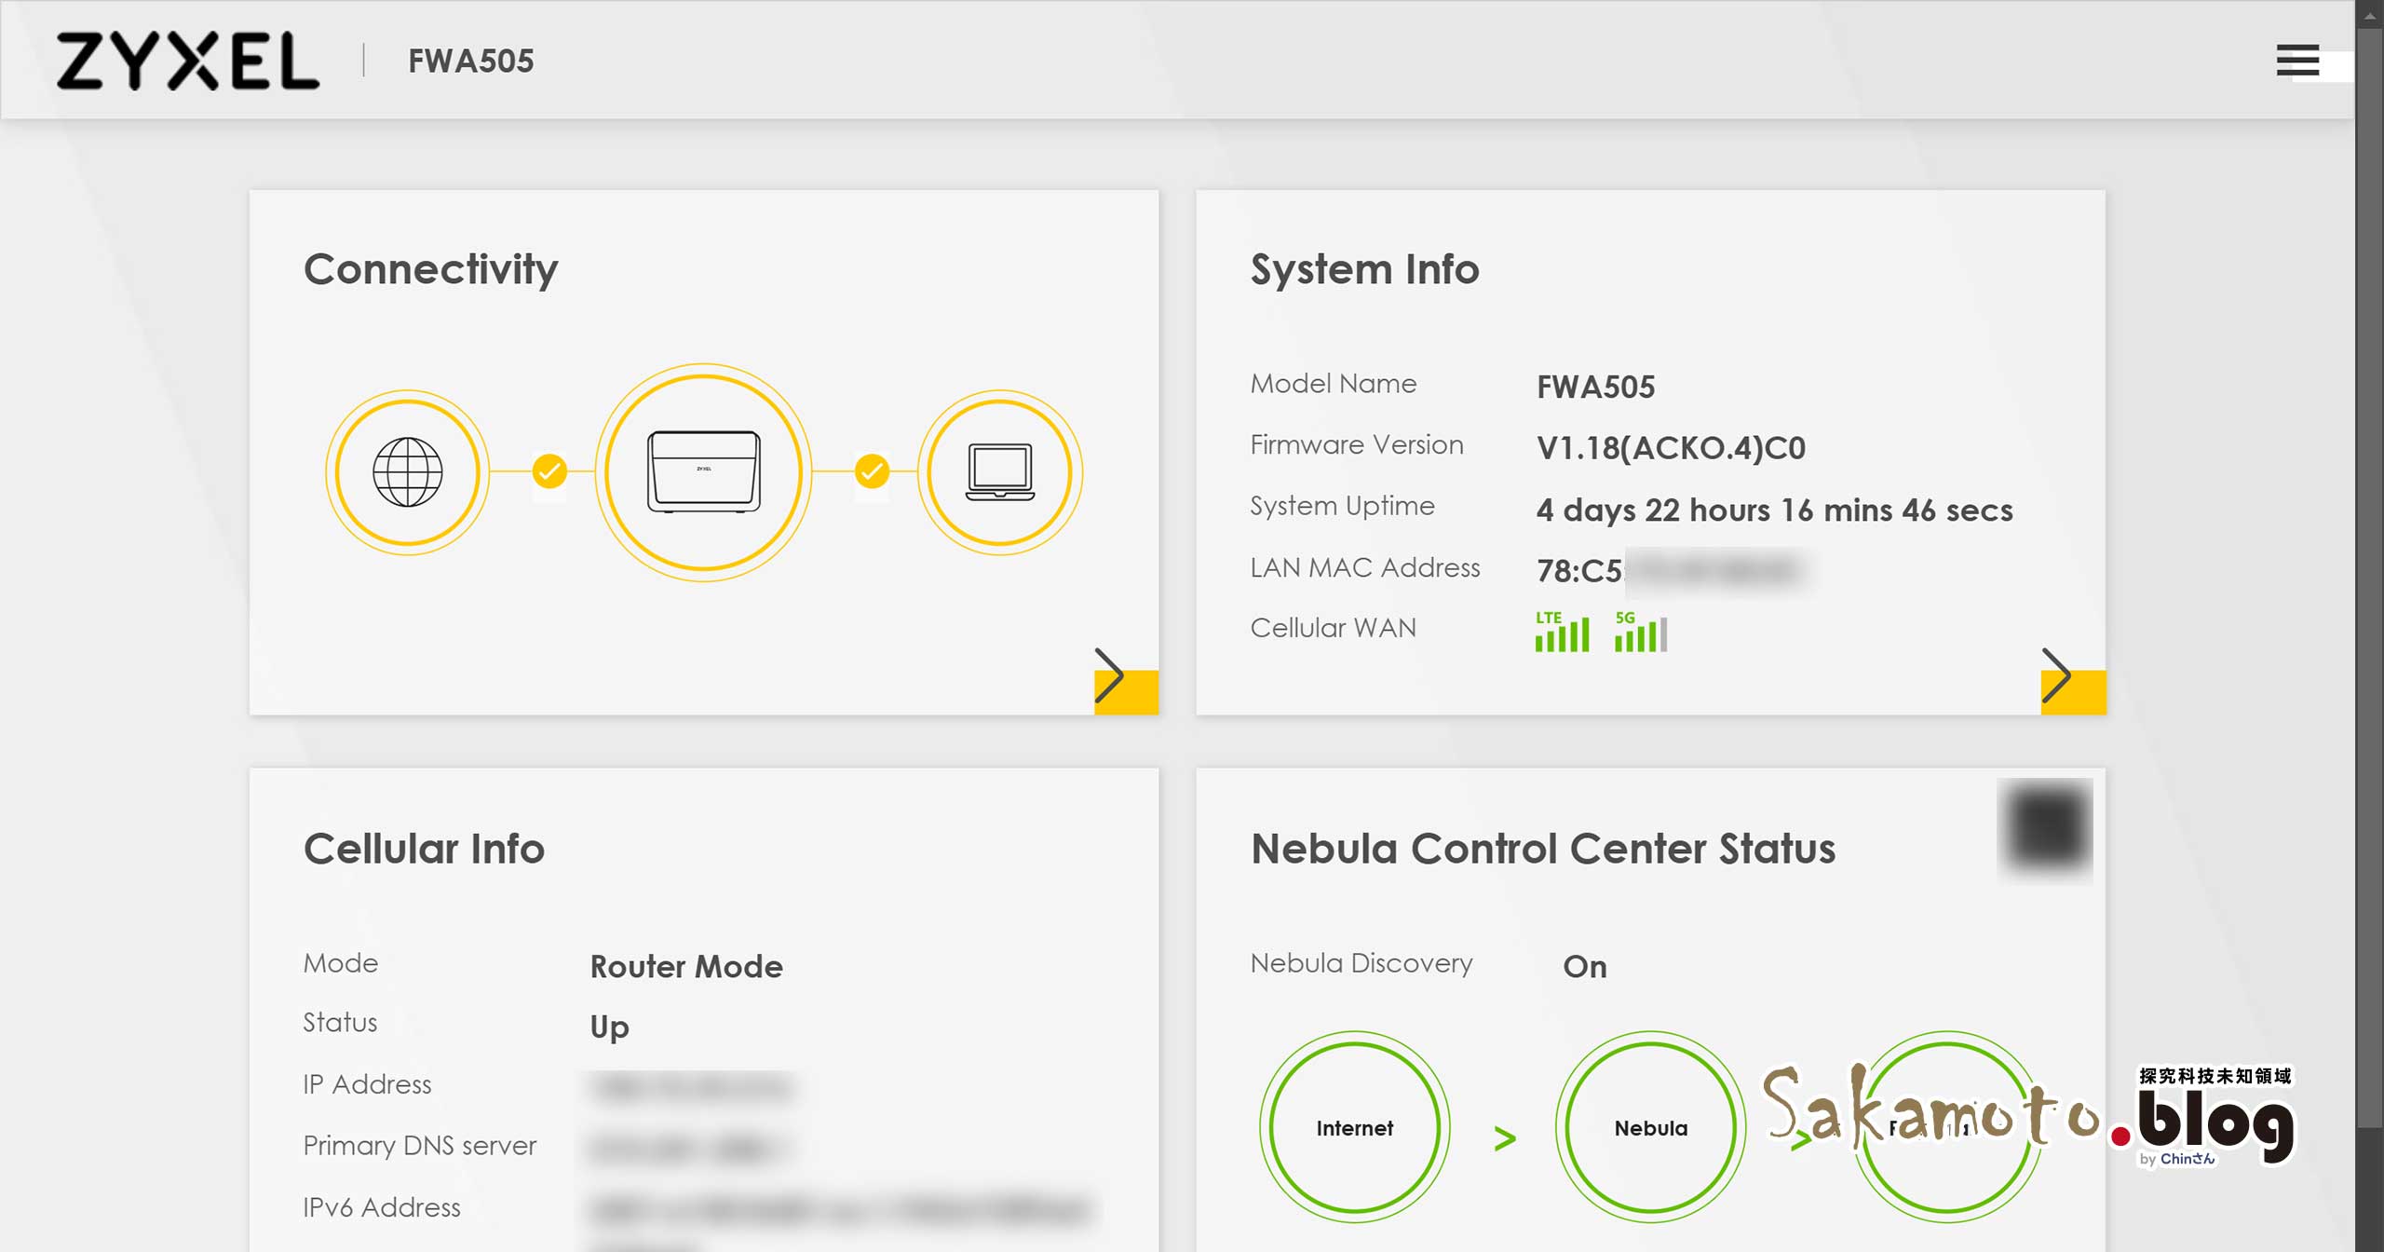The width and height of the screenshot is (2384, 1252).
Task: Click the checkmark between globe and router
Action: point(549,472)
